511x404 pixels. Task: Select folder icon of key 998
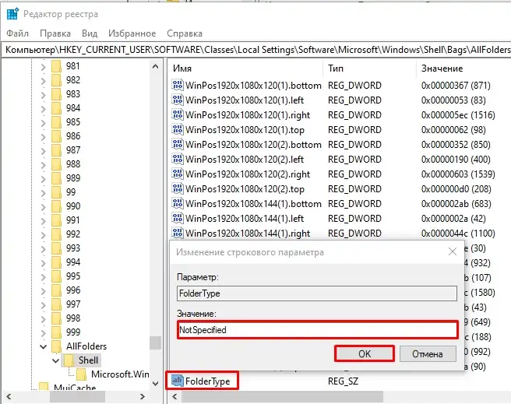56,318
